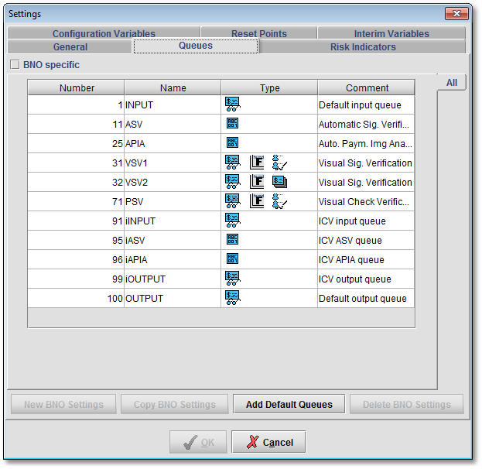The height and width of the screenshot is (469, 482).
Task: Select the All side tab
Action: 451,83
